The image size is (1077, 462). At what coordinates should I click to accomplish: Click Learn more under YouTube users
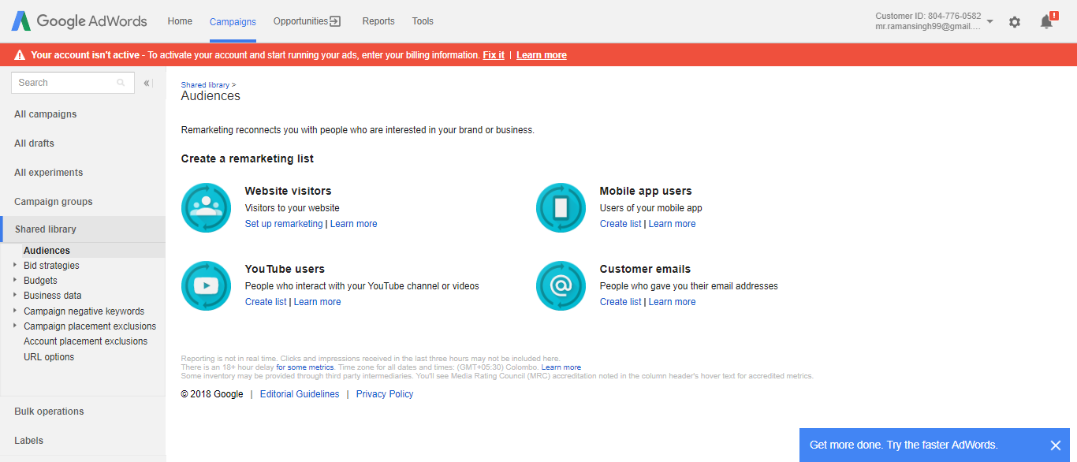pyautogui.click(x=318, y=302)
